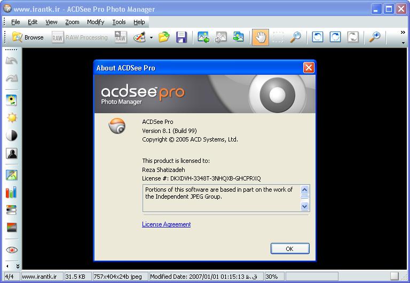Click the status bar small square icon
The image size is (410, 283).
(395, 276)
